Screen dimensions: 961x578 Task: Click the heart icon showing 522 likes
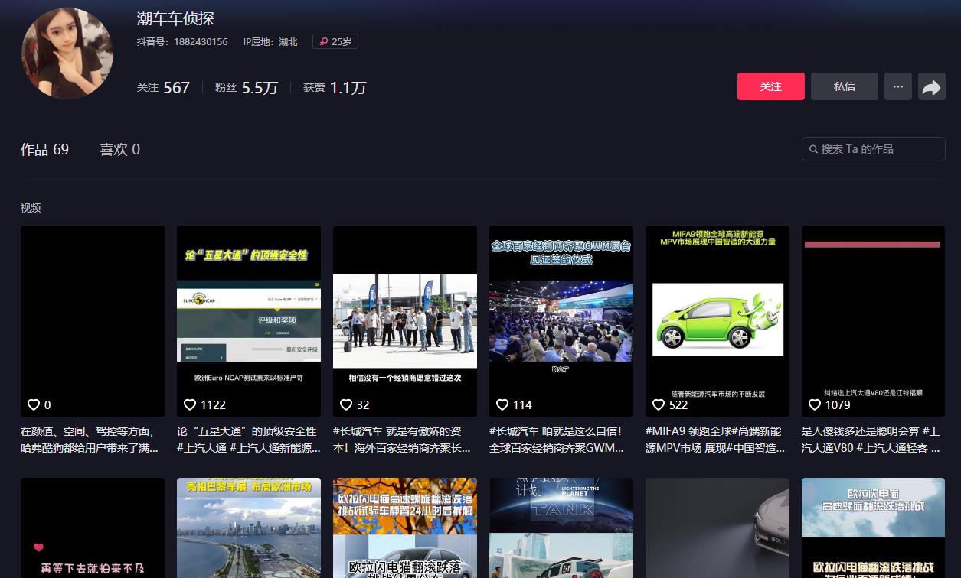pyautogui.click(x=659, y=404)
